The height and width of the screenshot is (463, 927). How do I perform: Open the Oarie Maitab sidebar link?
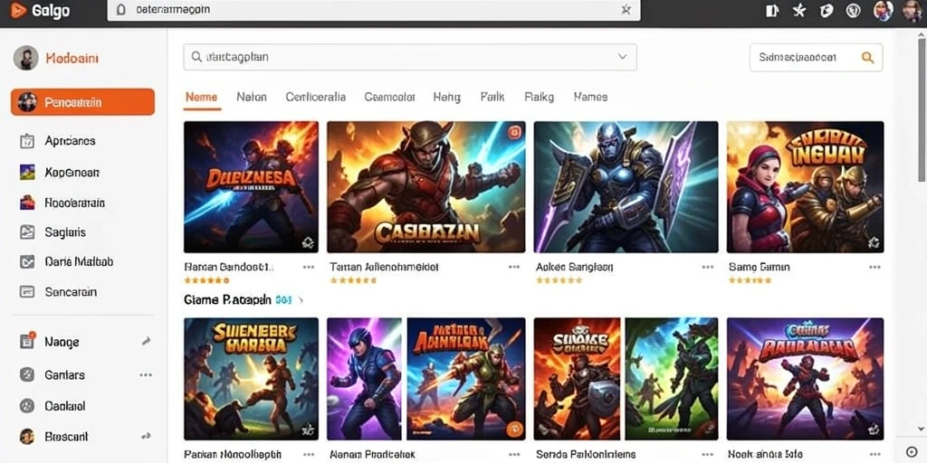coord(79,261)
